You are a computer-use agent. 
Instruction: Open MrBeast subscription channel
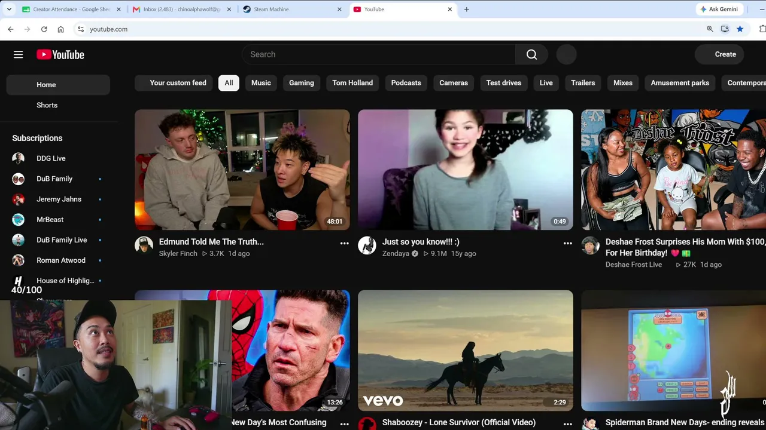(x=58, y=219)
